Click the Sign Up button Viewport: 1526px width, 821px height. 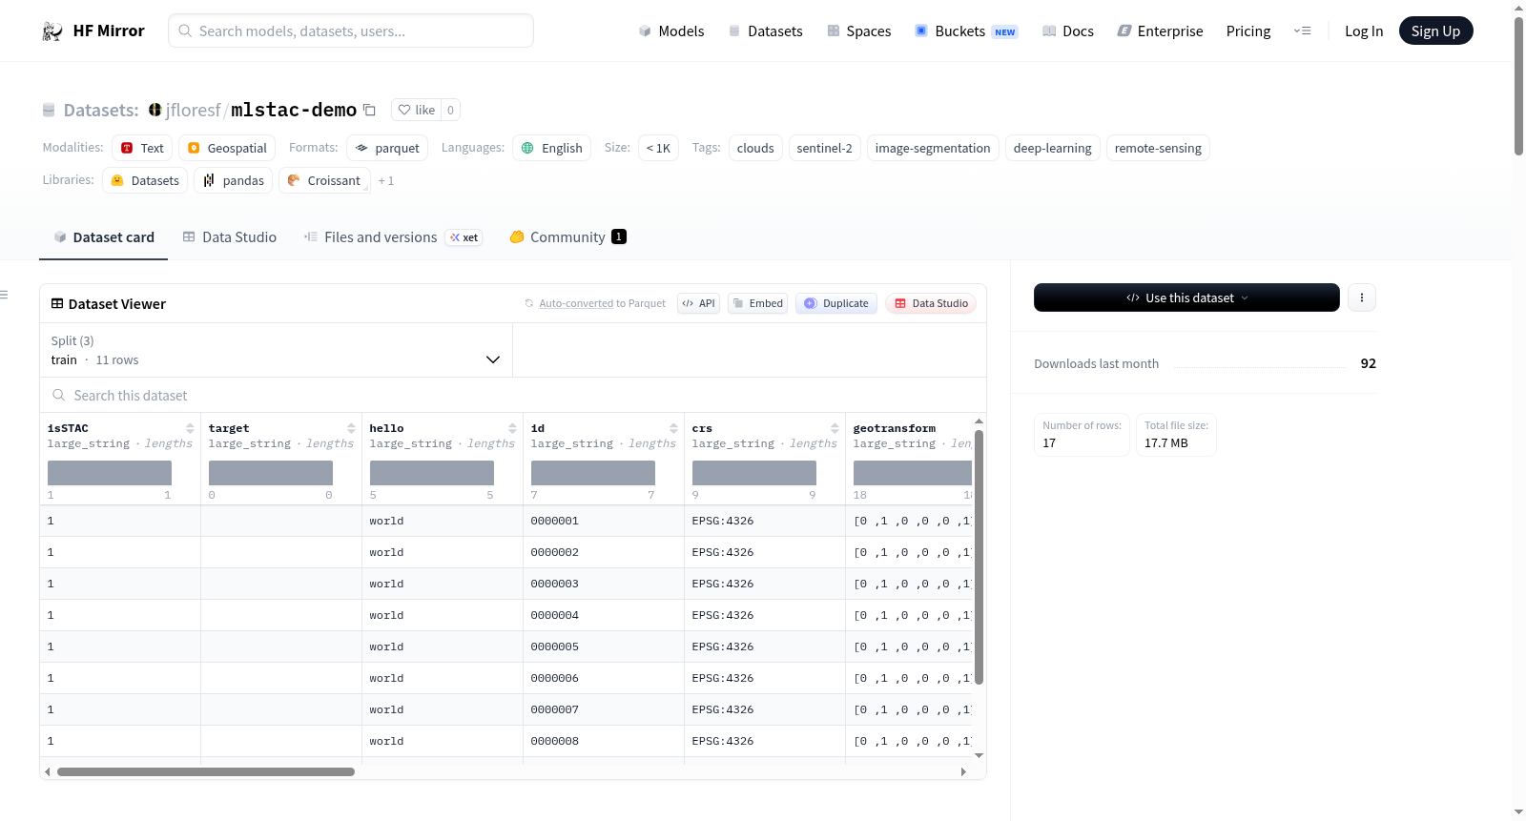click(x=1435, y=31)
